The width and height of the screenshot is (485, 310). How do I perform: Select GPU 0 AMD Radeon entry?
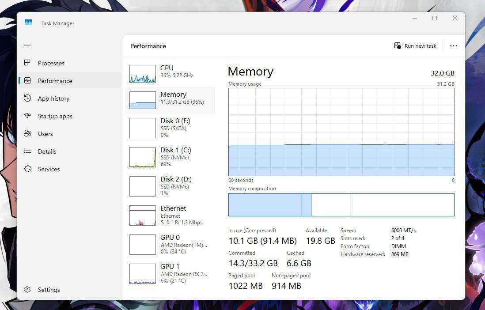click(x=170, y=244)
